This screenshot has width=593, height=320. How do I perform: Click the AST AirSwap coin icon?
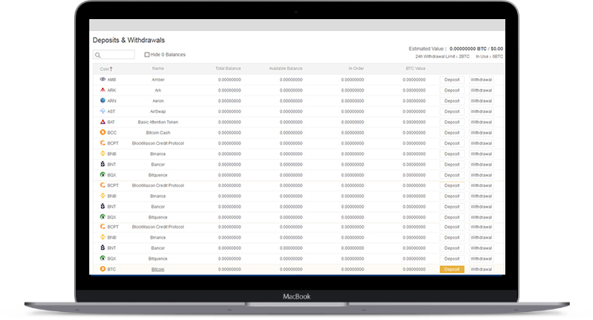point(103,111)
